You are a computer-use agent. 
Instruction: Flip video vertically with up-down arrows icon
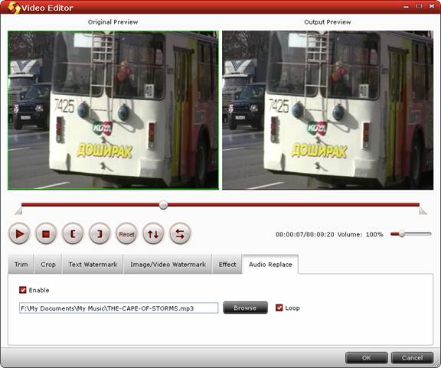[x=153, y=233]
